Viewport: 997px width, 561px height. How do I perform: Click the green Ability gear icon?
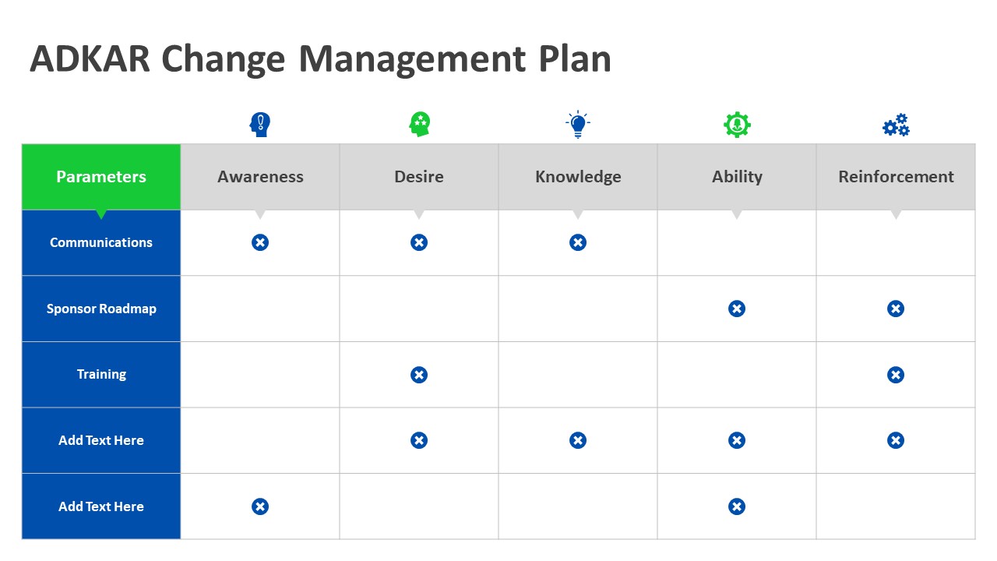tap(737, 125)
